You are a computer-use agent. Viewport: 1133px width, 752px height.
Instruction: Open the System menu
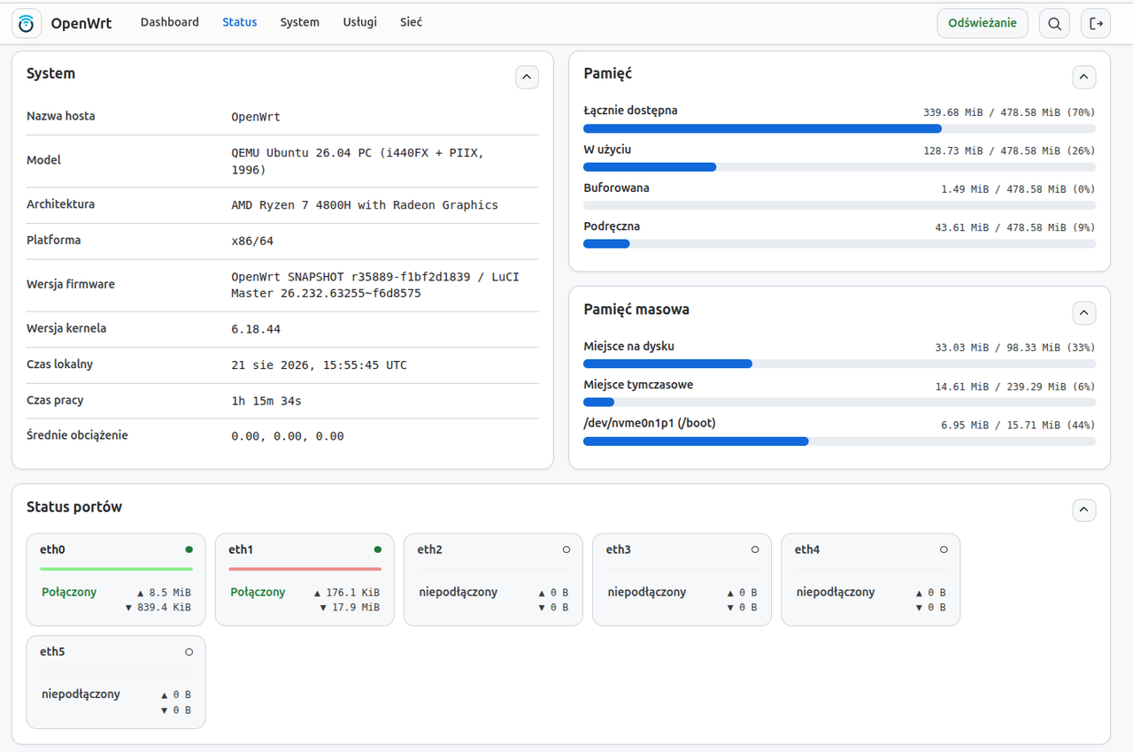coord(300,22)
